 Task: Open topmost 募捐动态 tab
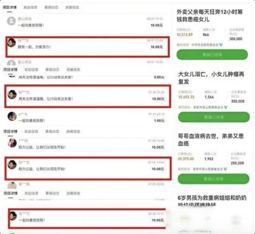[51, 7]
